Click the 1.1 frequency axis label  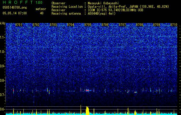(3, 37)
